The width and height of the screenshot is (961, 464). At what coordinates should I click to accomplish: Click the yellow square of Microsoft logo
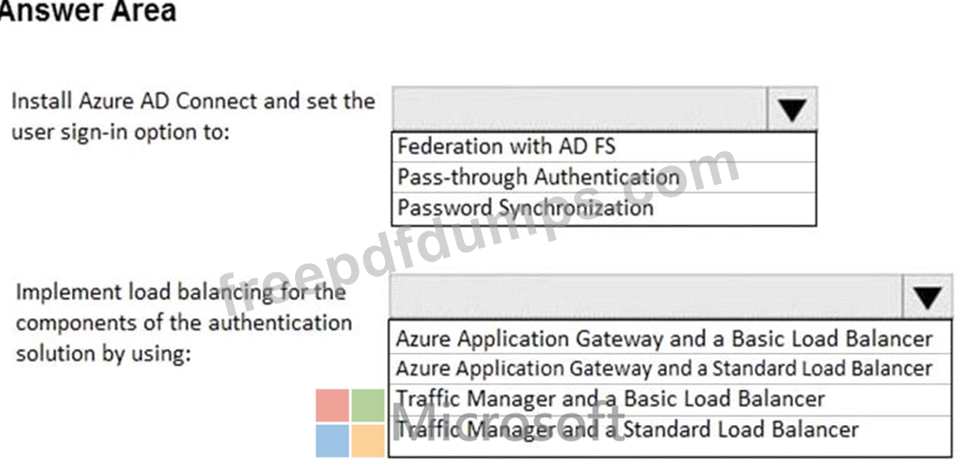368,440
